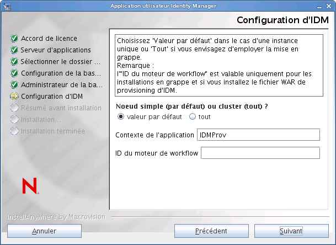Click the green check beside Accord de licence
This screenshot has height=245, width=336.
[14, 39]
